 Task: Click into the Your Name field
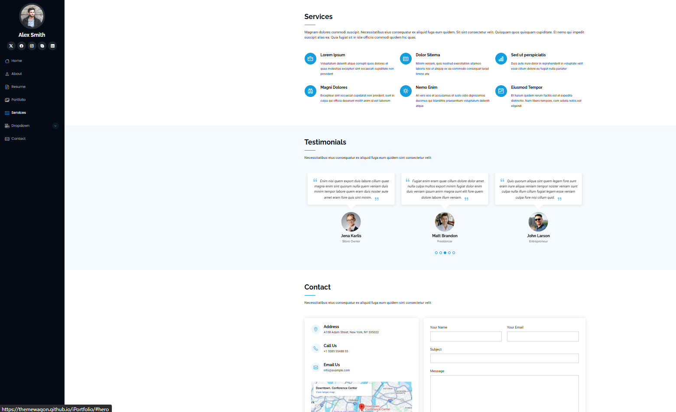tap(466, 337)
